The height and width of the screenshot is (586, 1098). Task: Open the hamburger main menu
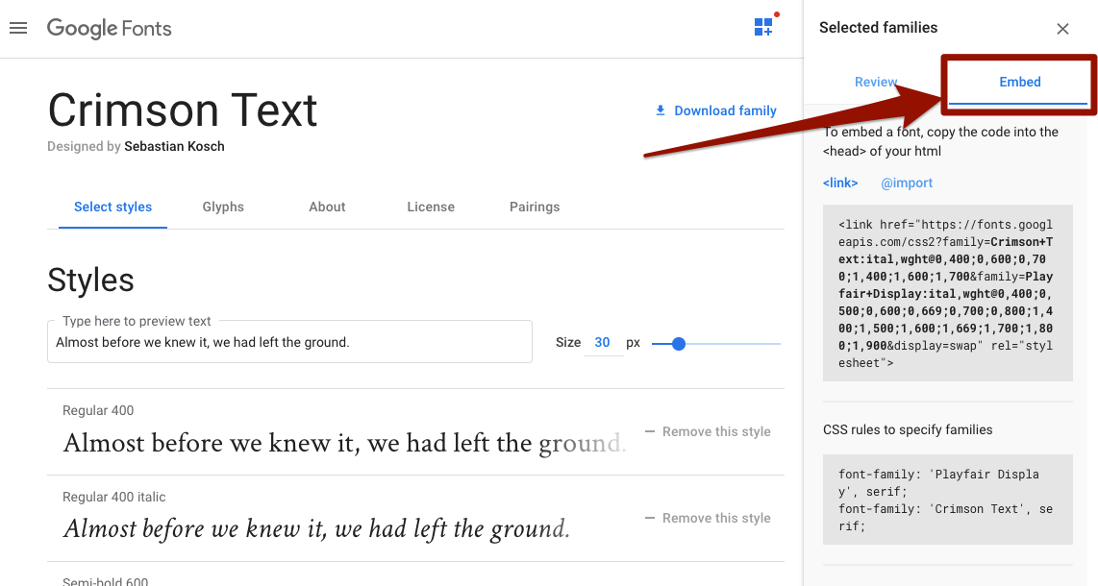[x=18, y=28]
